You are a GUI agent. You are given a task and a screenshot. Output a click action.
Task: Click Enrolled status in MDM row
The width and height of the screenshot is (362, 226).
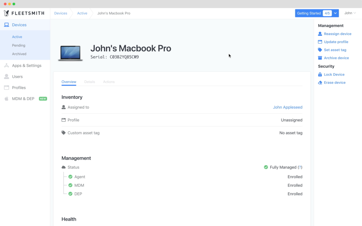pos(295,185)
